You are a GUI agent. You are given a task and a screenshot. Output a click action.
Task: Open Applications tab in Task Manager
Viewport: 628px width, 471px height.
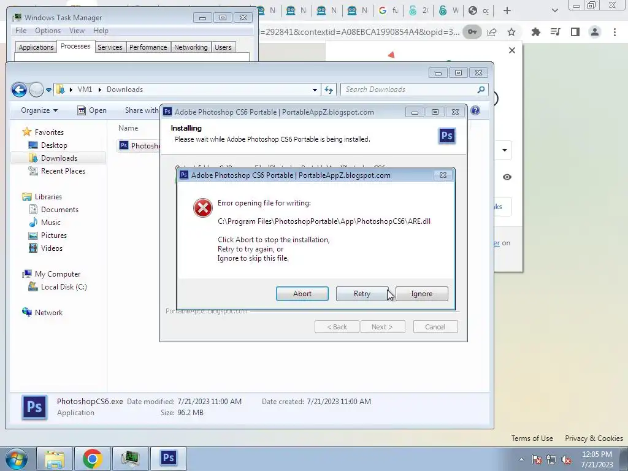point(36,47)
